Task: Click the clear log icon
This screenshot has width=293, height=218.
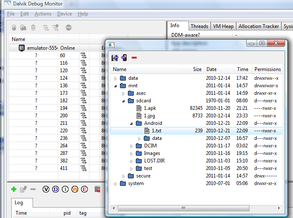Action: [x=97, y=189]
